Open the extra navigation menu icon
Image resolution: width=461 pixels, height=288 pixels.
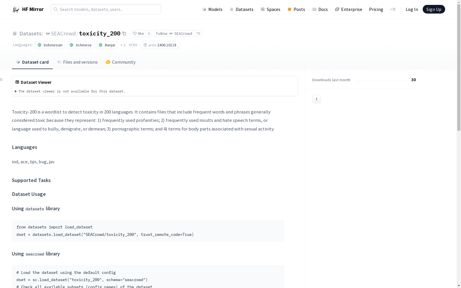coord(393,9)
